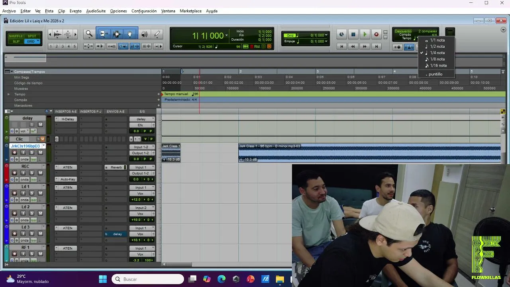Viewport: 510px width, 287px height.
Task: Mute the Ld 1 track
Action: [x=40, y=193]
